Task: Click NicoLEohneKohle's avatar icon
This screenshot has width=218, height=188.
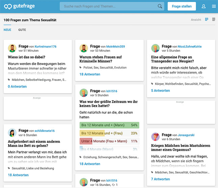Action: coord(155,48)
